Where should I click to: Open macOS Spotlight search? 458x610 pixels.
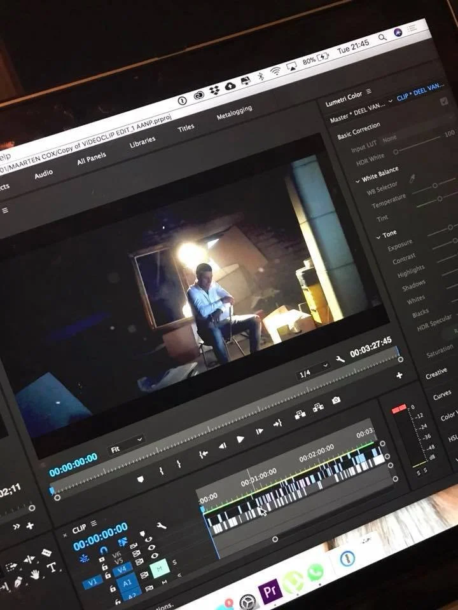(382, 37)
